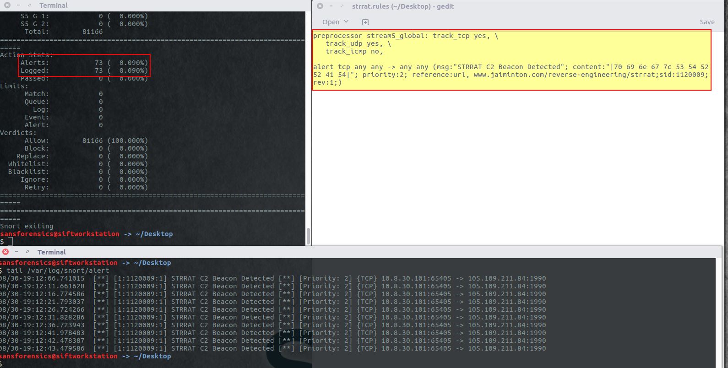
Task: Click the 'Action Stats:' heading in Terminal
Action: click(27, 55)
